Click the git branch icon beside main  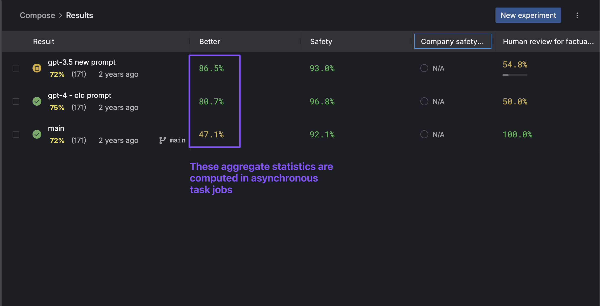pos(162,140)
